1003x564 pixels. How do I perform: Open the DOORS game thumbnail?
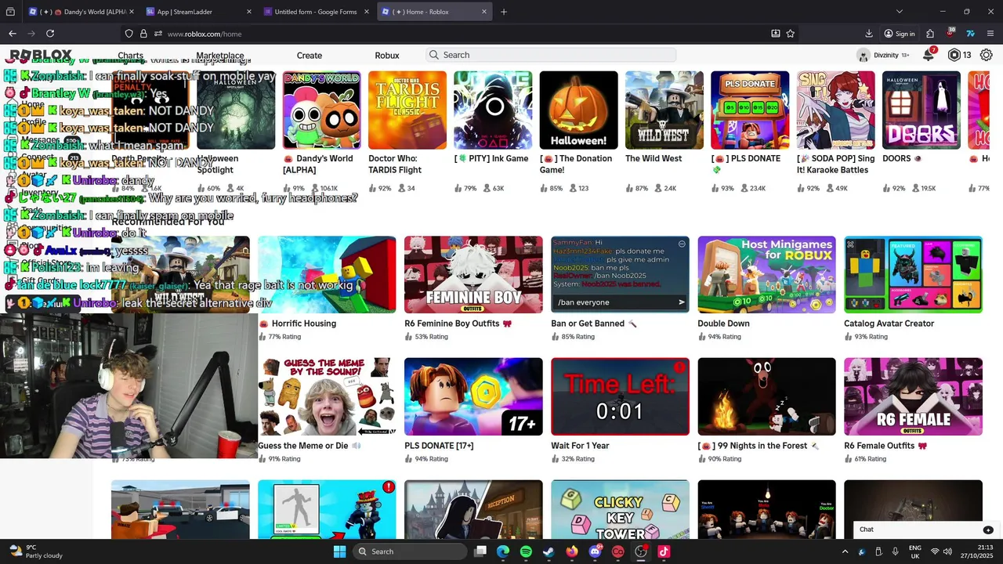[922, 110]
